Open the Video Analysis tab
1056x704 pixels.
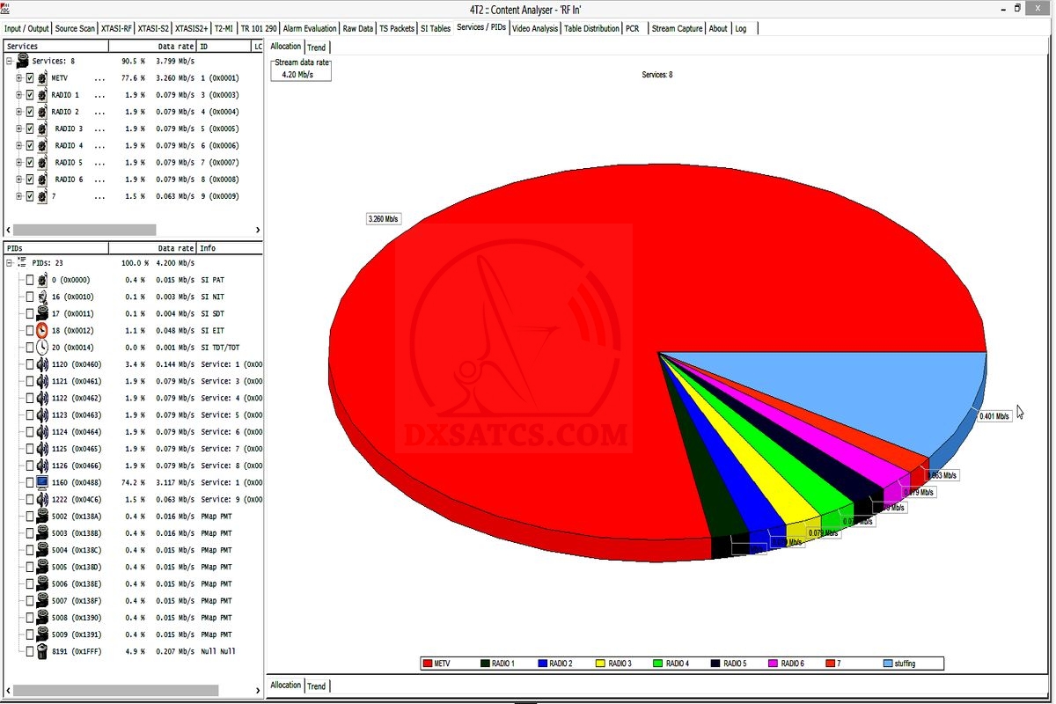[x=535, y=28]
